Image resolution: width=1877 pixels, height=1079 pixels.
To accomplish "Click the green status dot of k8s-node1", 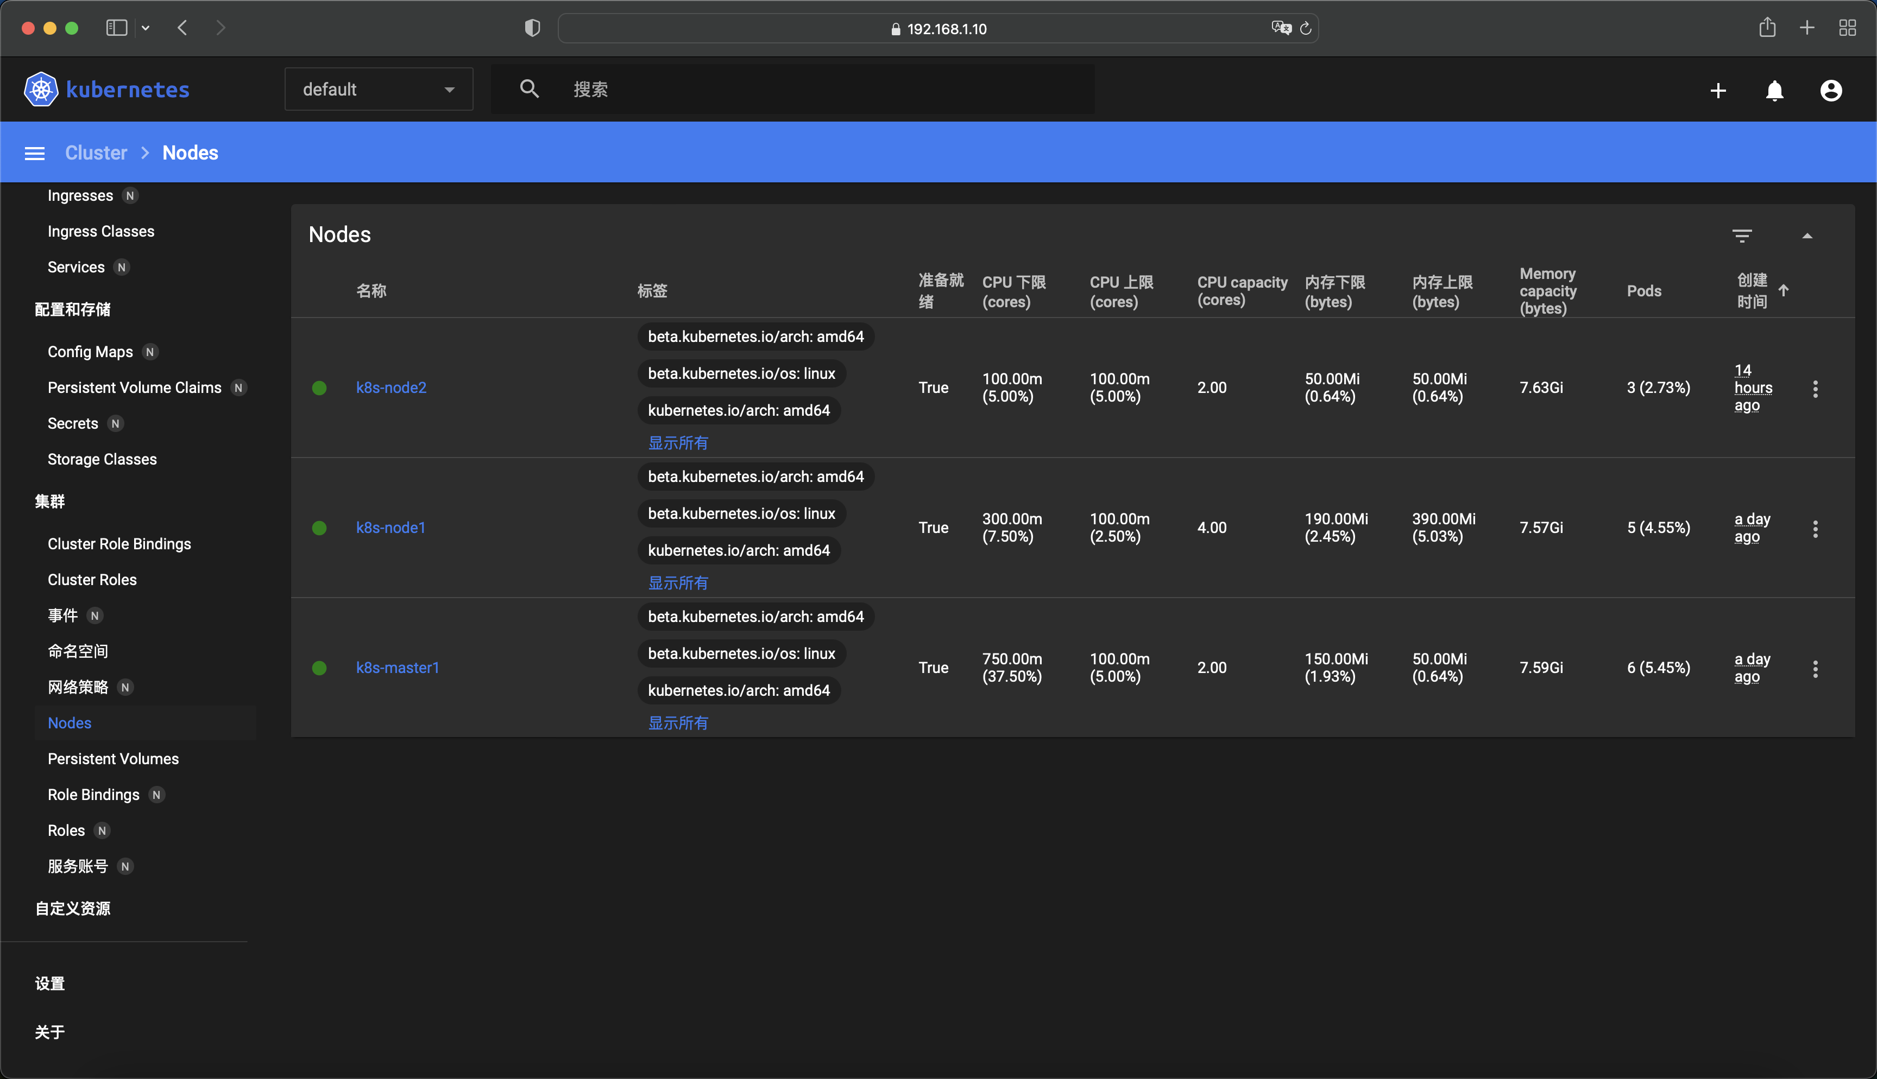I will [x=319, y=528].
